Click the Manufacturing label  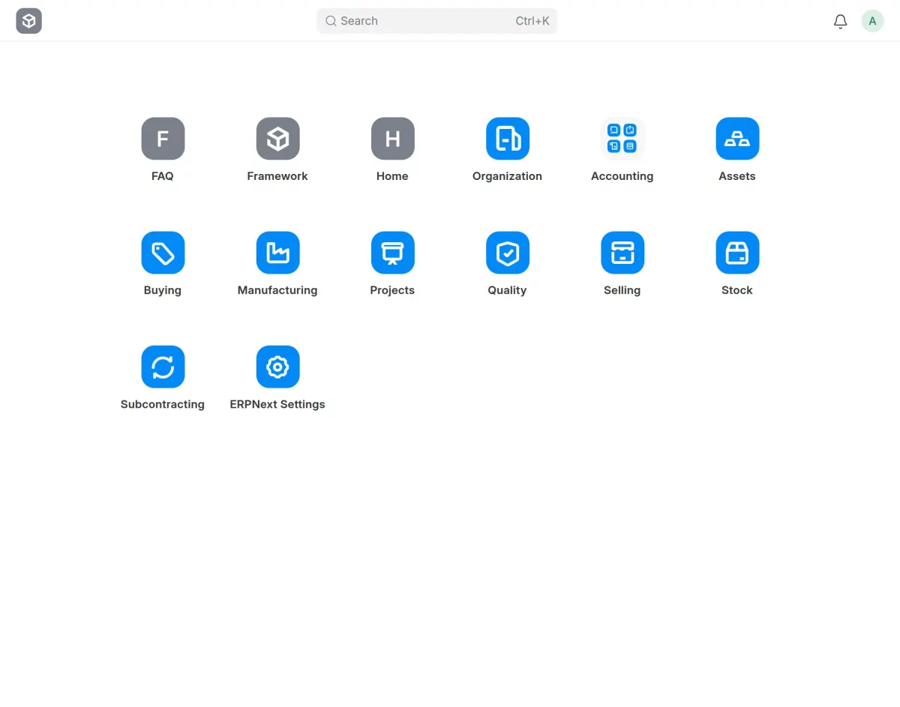[277, 290]
